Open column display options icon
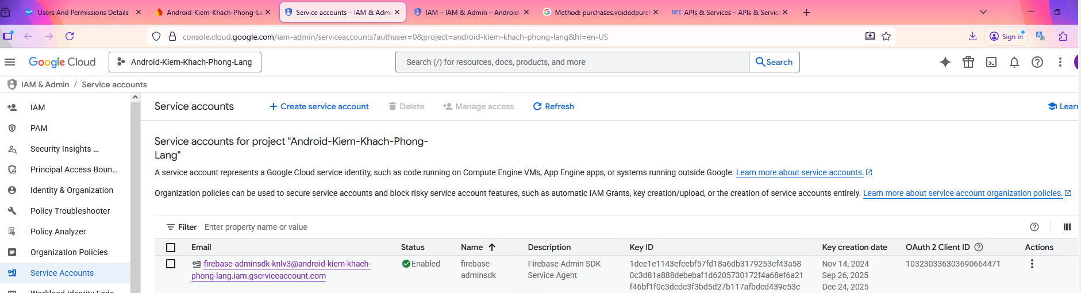This screenshot has width=1081, height=293. (1067, 227)
